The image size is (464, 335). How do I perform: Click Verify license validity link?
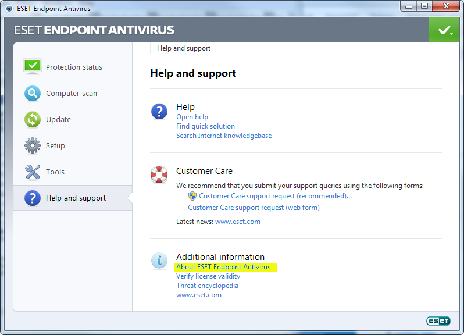208,276
